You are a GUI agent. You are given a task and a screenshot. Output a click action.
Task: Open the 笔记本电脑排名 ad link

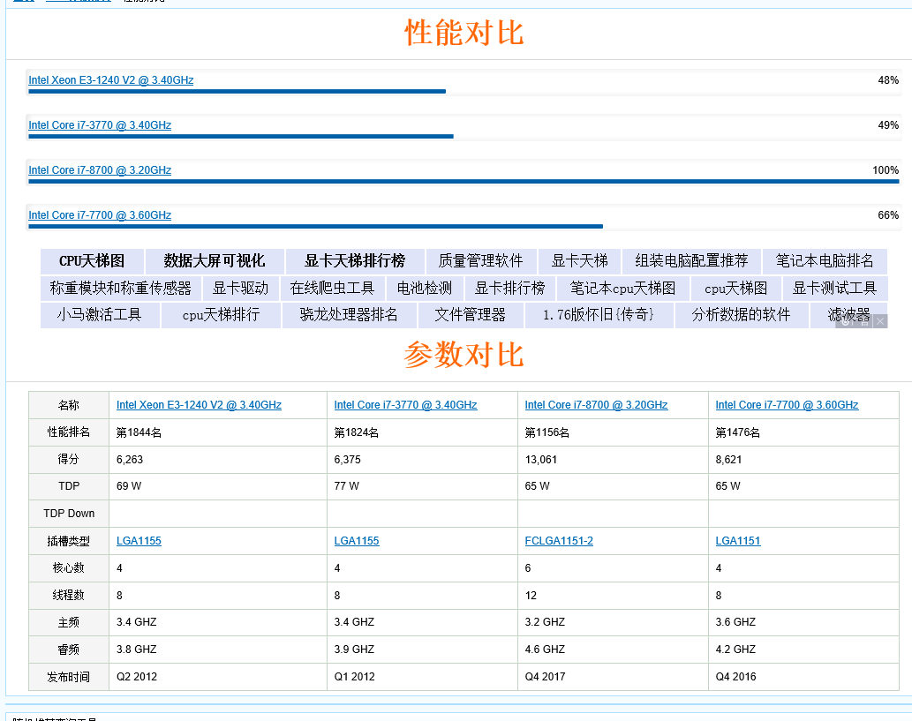[825, 261]
